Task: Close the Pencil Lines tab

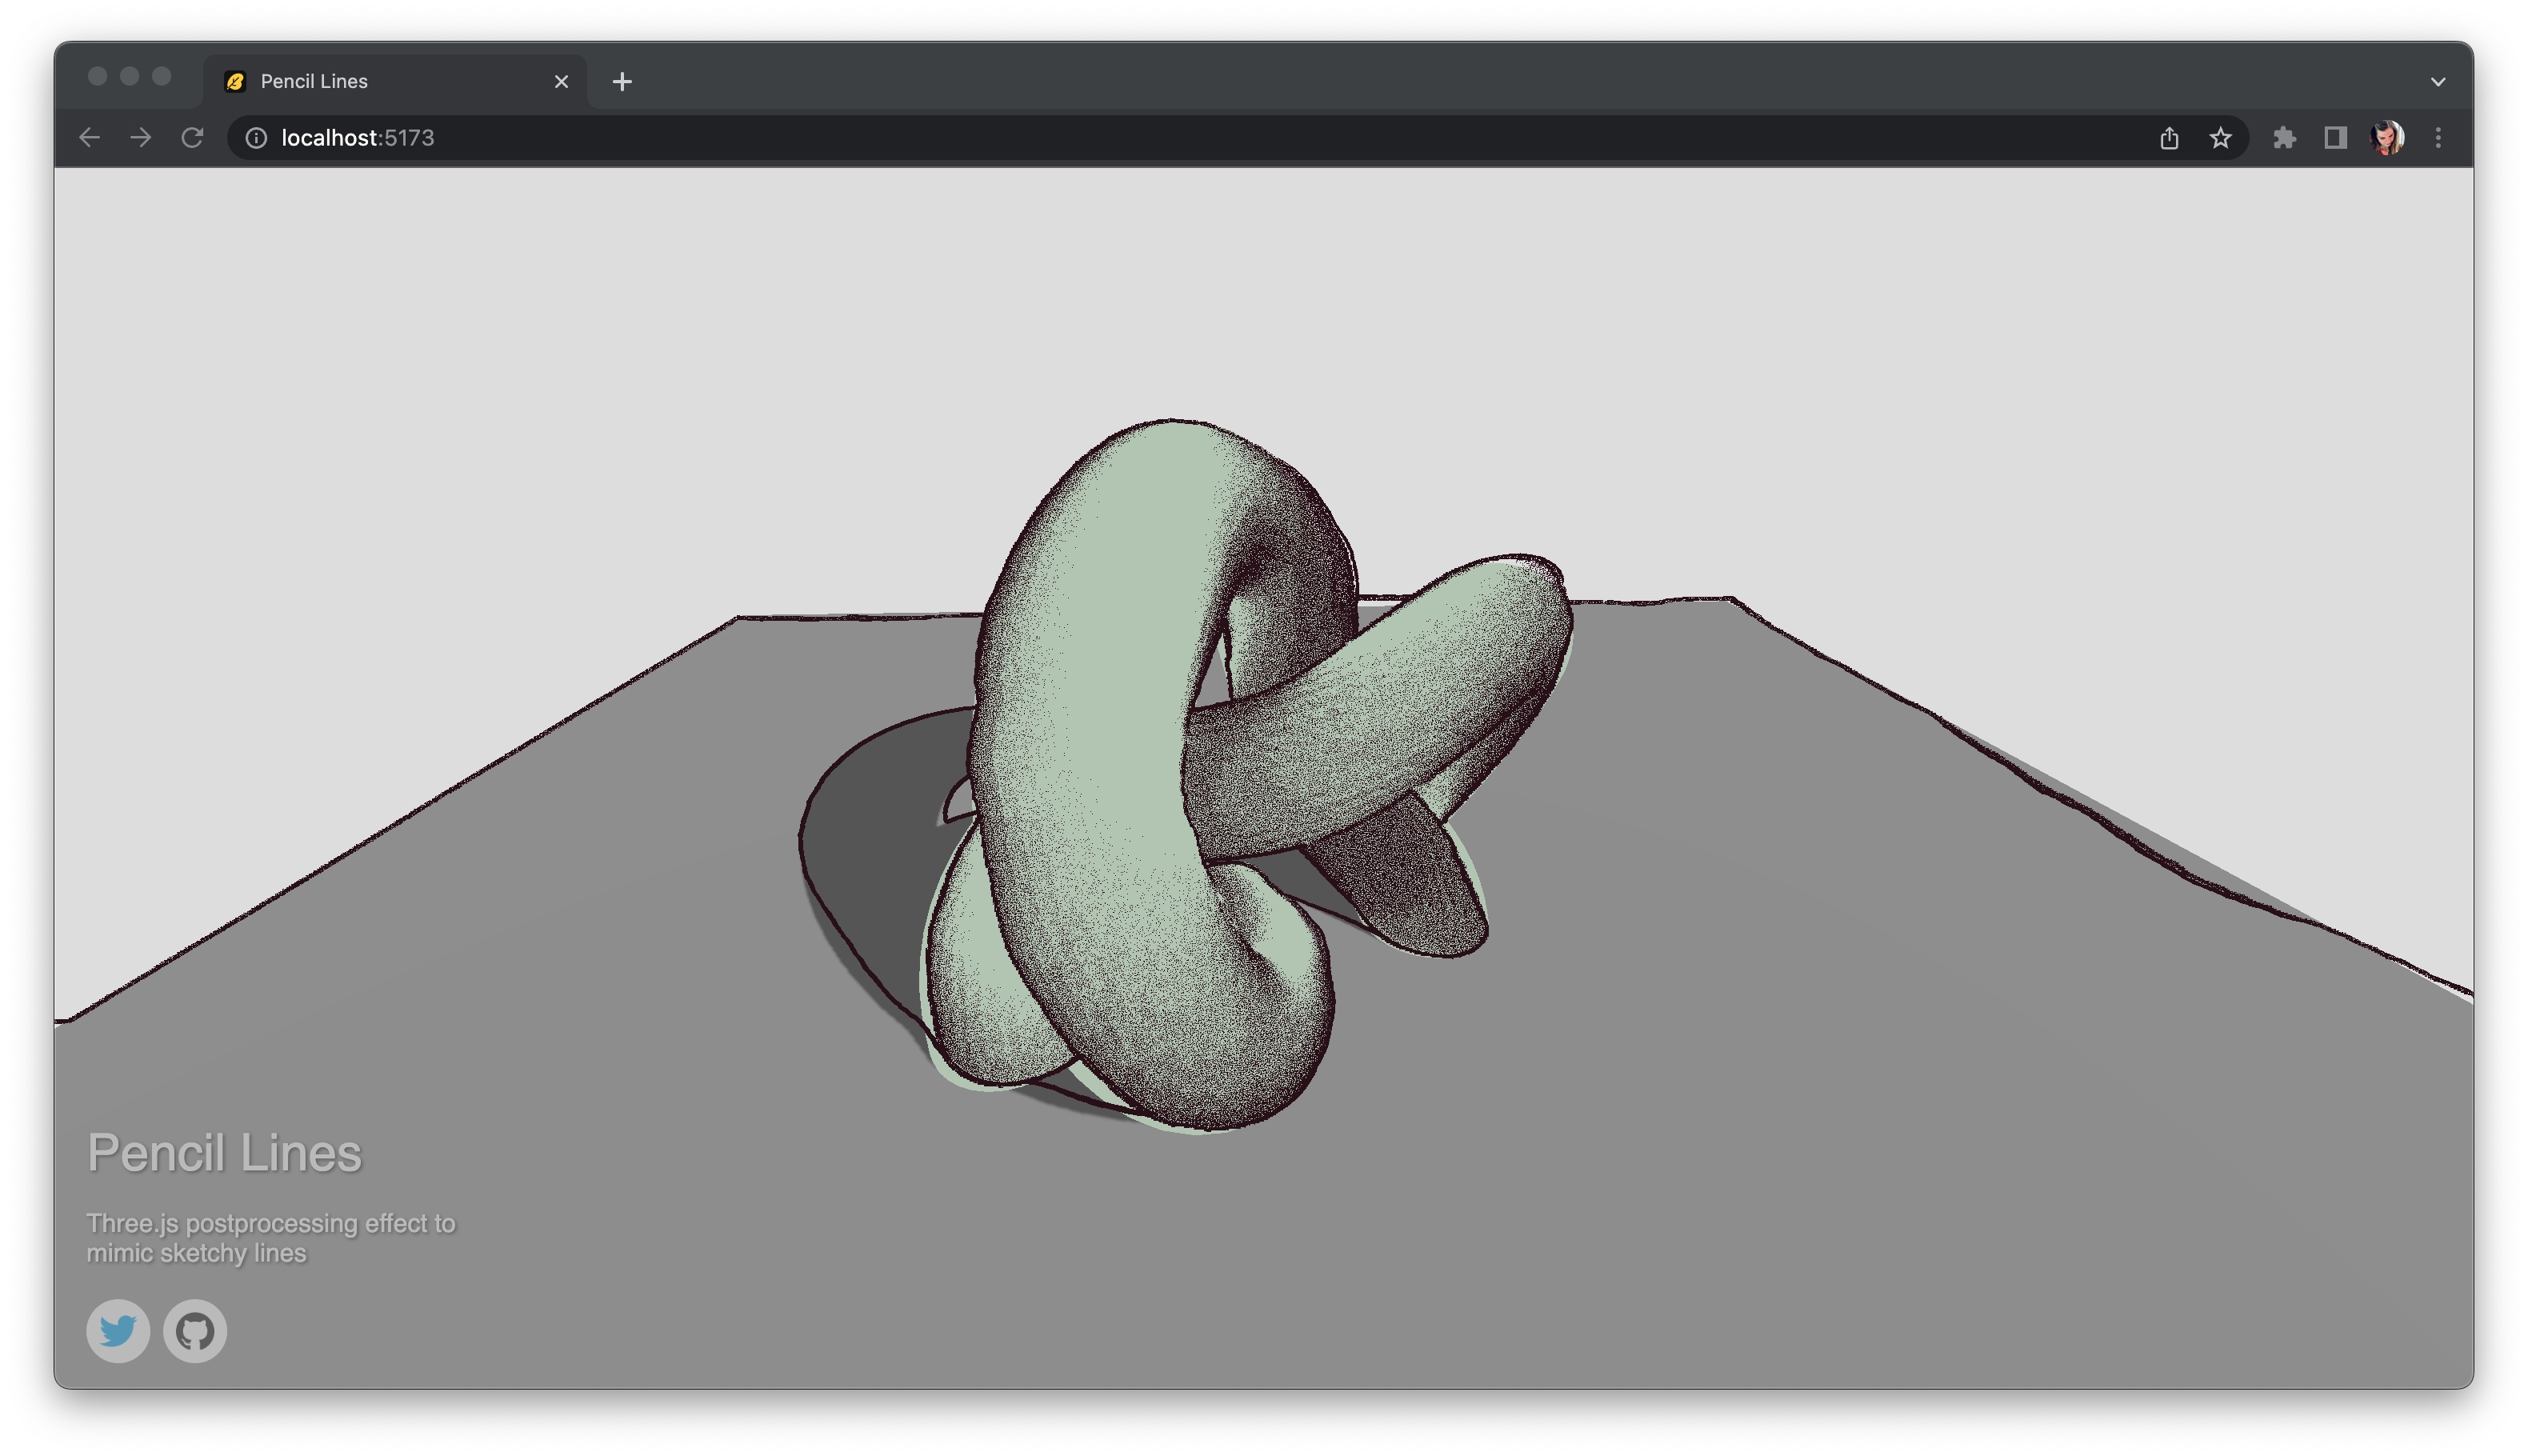Action: pos(561,82)
